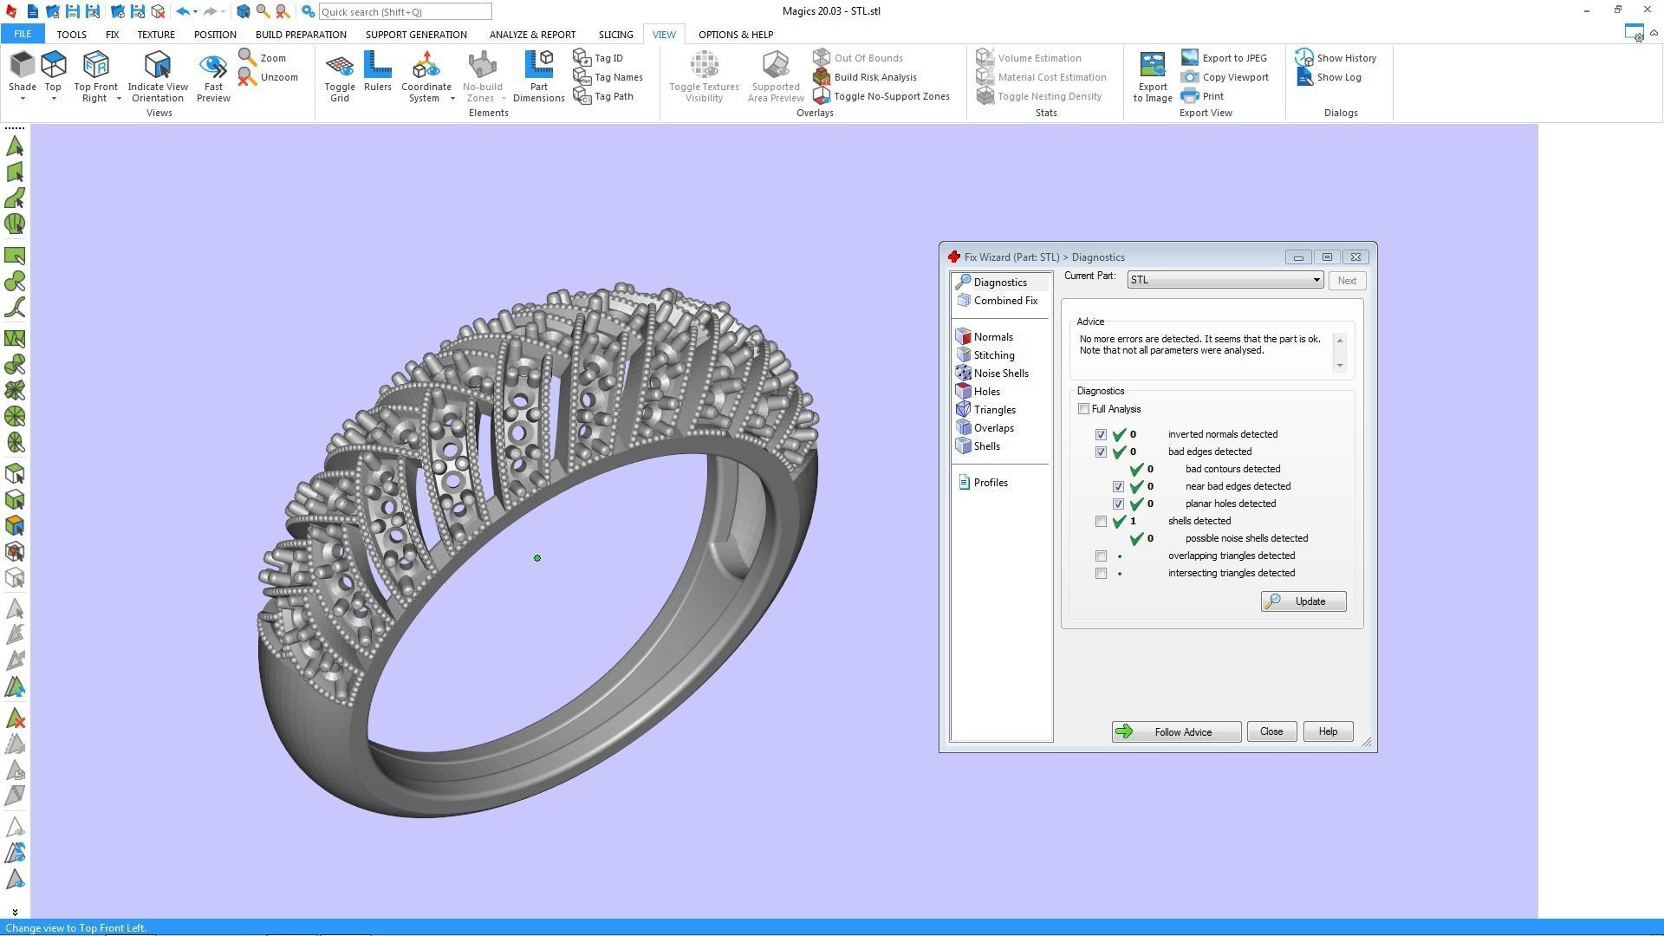Click the Top Front Right view icon
This screenshot has width=1664, height=936.
click(95, 65)
